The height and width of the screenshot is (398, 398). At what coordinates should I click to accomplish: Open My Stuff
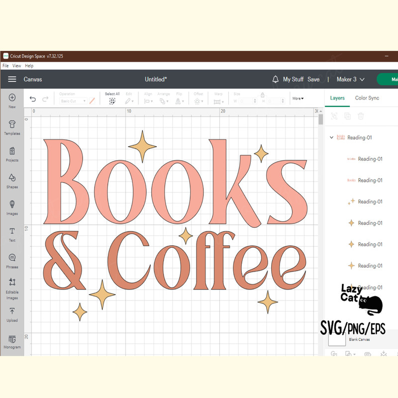click(293, 79)
